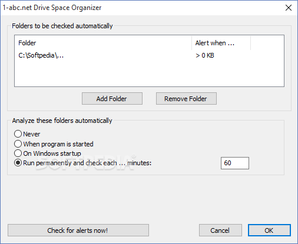Click the Alert when ... column header
The image size is (298, 244).
221,43
